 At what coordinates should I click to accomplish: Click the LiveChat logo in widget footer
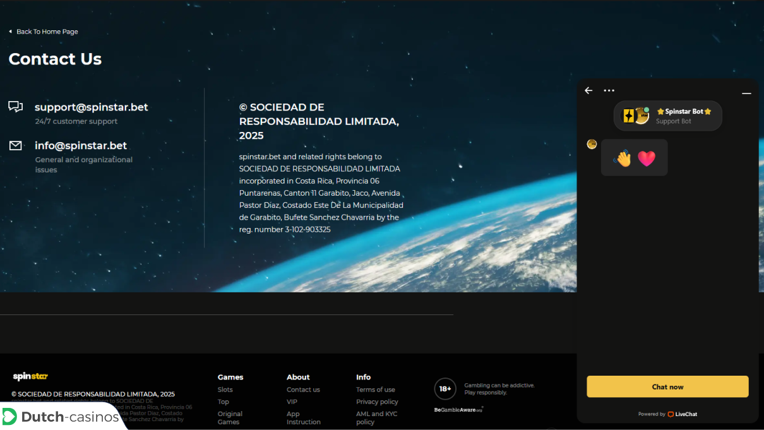683,414
